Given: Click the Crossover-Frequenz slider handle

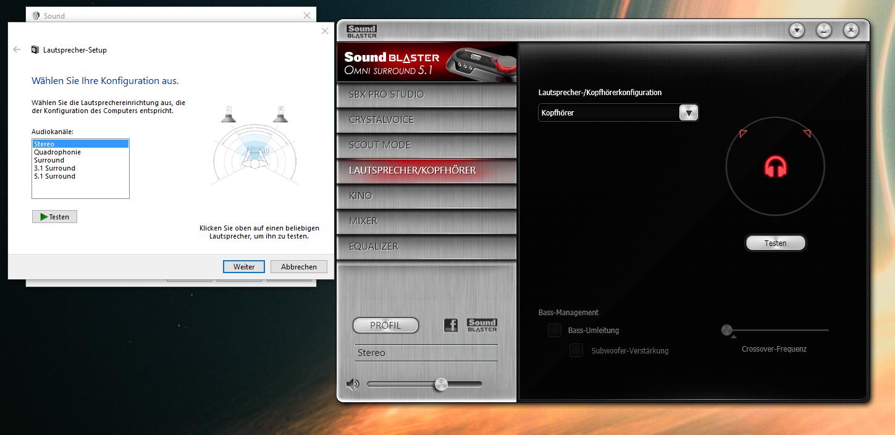Looking at the screenshot, I should tap(727, 330).
